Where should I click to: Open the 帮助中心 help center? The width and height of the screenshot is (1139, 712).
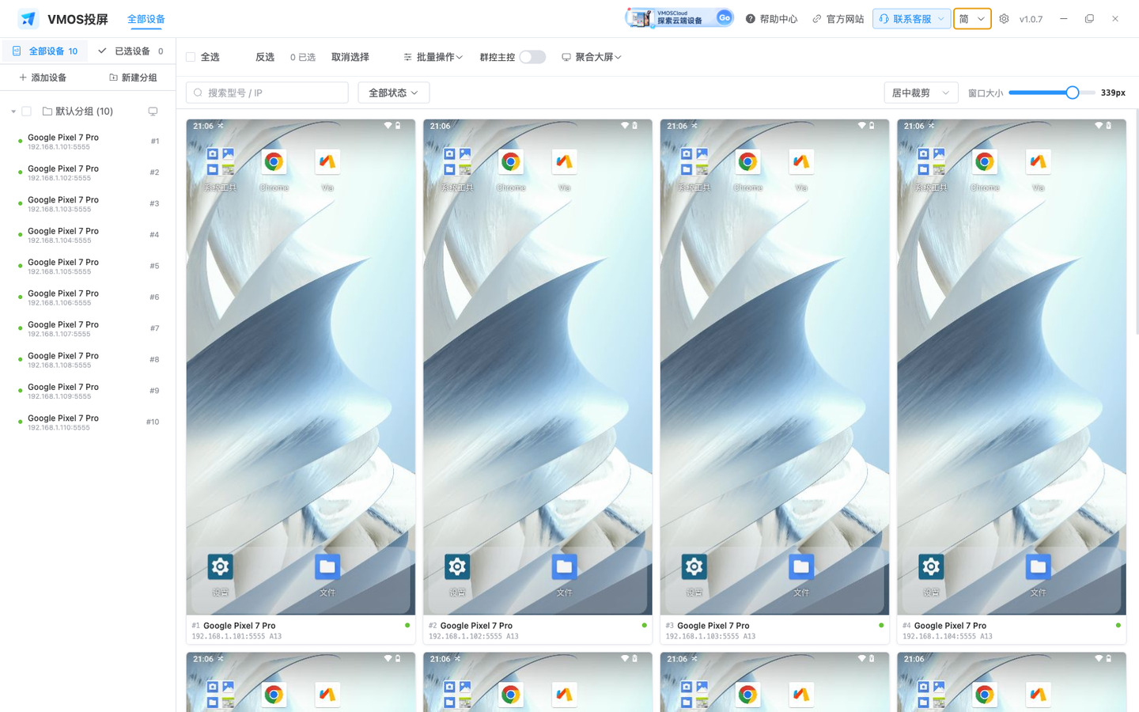click(771, 19)
